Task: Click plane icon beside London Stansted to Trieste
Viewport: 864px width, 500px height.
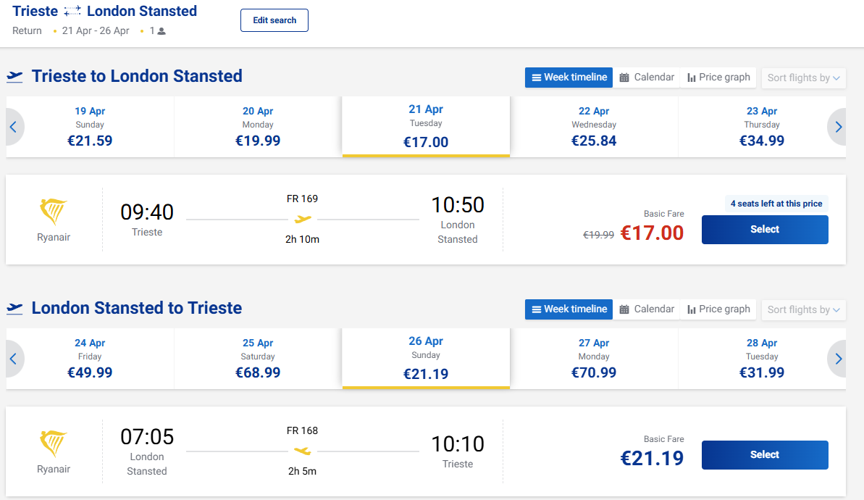Action: pos(14,309)
